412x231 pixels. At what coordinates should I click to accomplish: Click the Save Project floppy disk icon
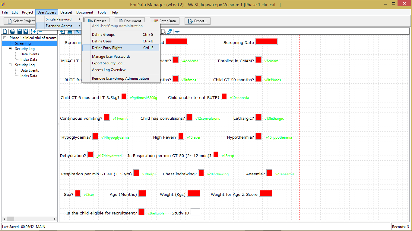20,31
